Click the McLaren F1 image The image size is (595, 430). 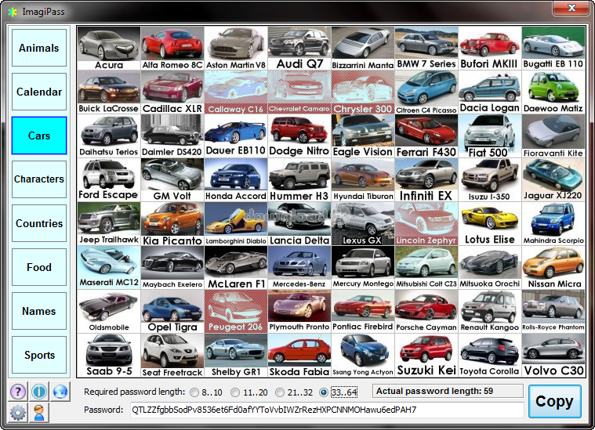235,267
